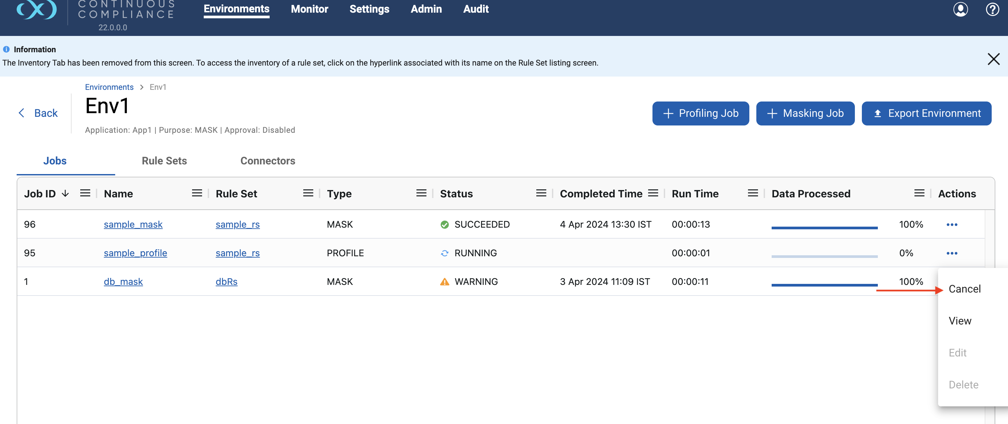Open the sample_mask job link

133,225
